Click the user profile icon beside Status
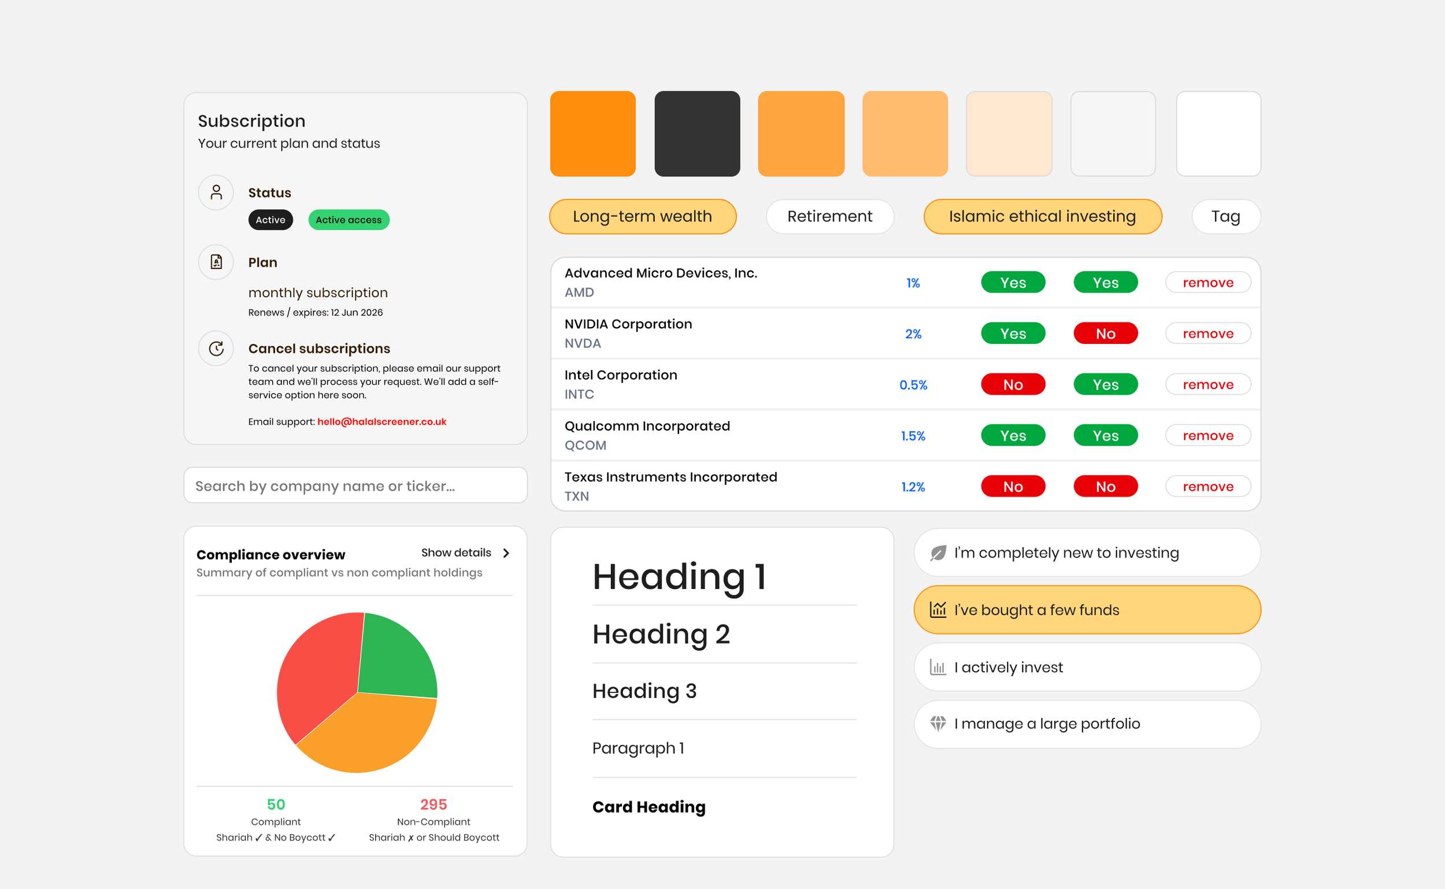 (216, 192)
